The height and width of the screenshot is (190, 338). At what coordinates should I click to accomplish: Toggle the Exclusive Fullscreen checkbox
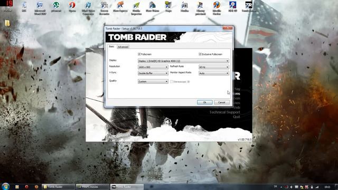[x=200, y=54]
